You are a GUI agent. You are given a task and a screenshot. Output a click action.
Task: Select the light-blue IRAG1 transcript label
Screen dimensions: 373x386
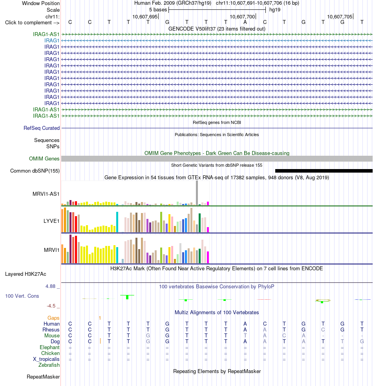[x=52, y=41]
